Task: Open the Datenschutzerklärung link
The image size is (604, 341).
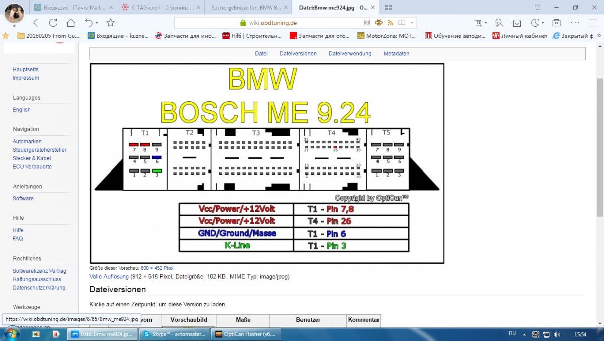Action: [x=39, y=288]
